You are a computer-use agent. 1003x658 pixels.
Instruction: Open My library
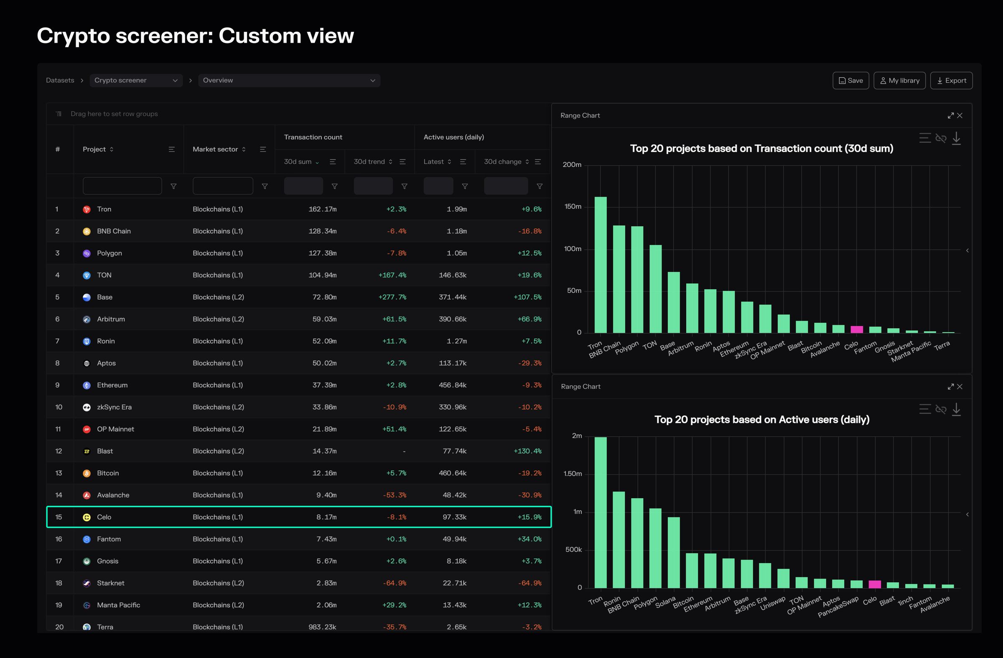(899, 81)
